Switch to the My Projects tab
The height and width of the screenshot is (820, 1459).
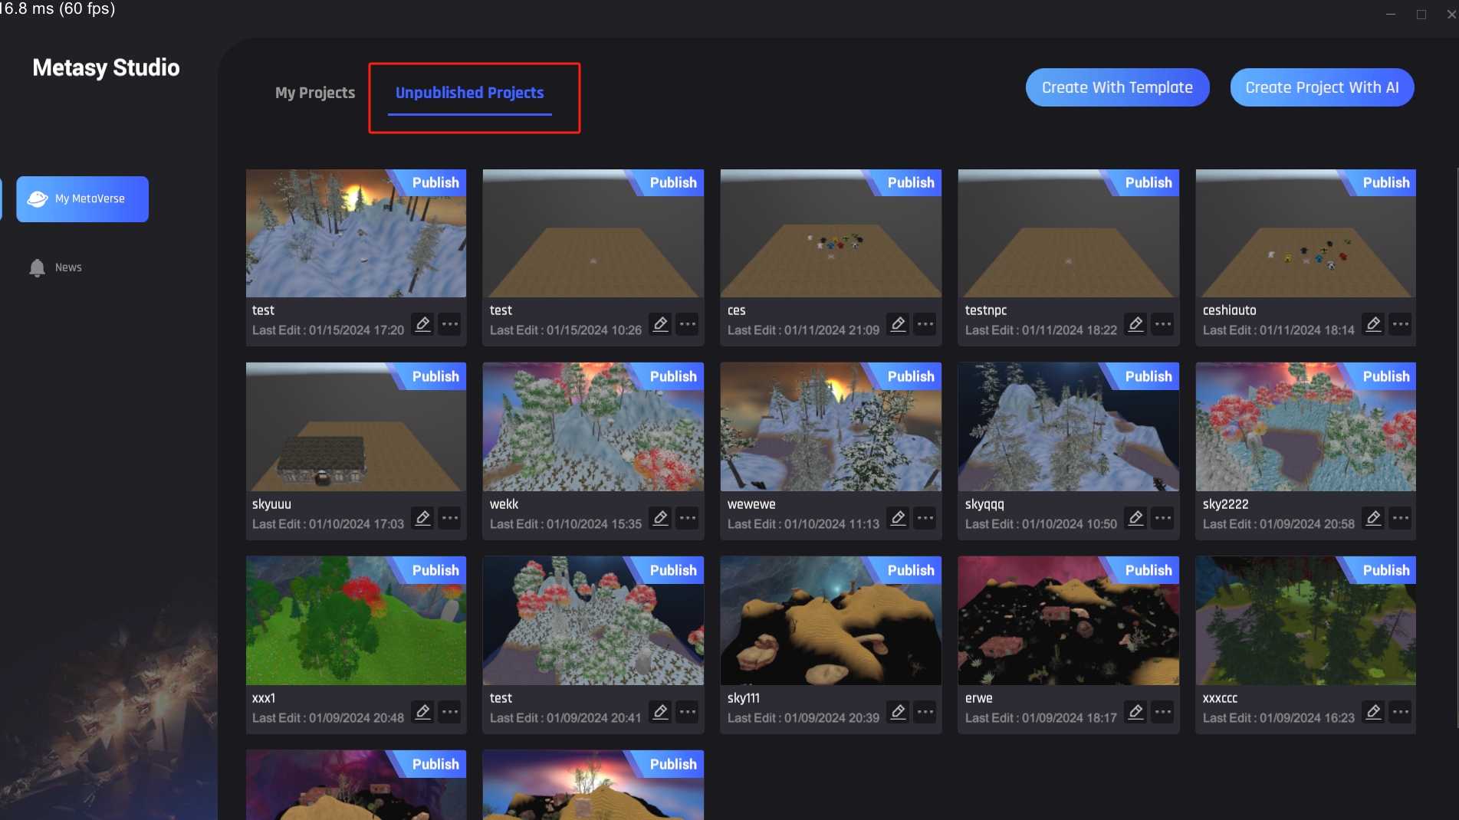point(315,93)
